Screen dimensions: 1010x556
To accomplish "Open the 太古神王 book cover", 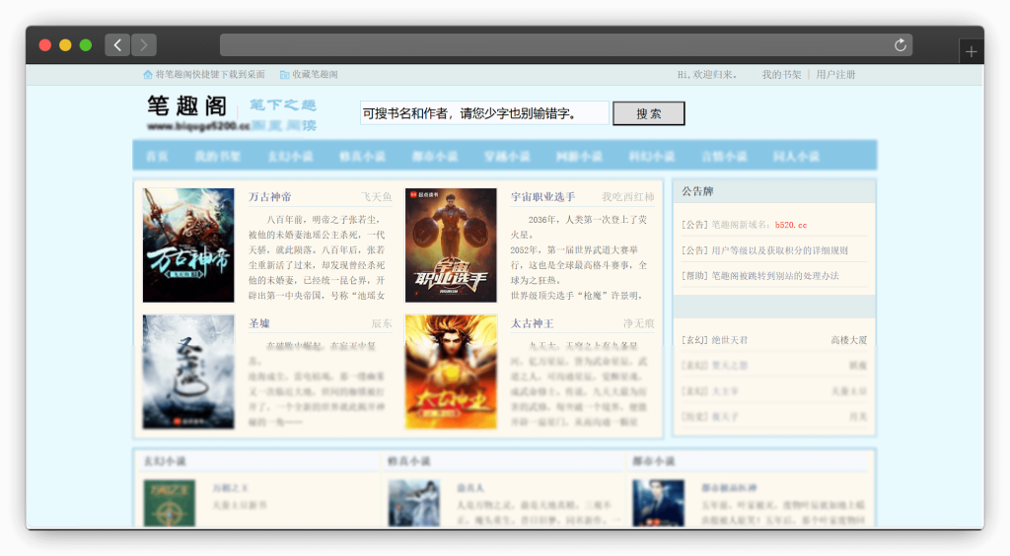I will 451,372.
